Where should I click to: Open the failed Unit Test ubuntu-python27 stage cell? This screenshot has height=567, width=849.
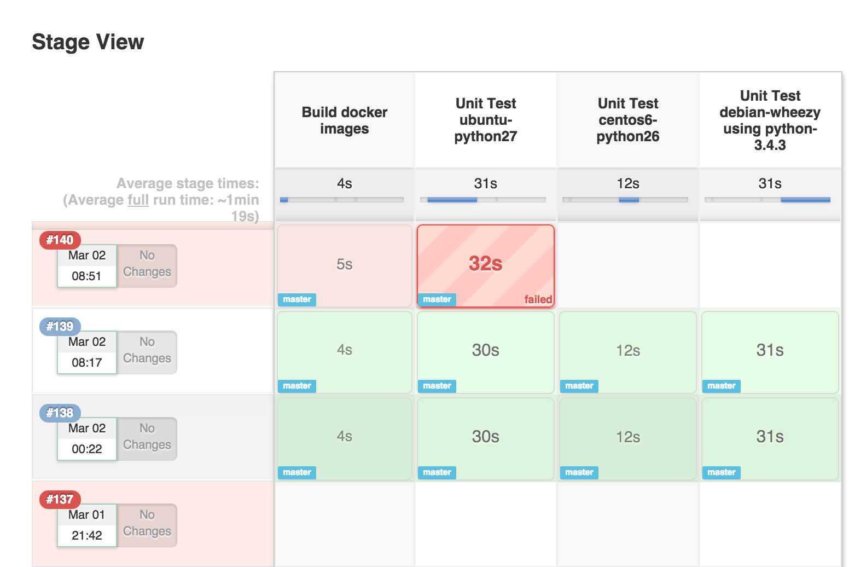click(x=485, y=264)
